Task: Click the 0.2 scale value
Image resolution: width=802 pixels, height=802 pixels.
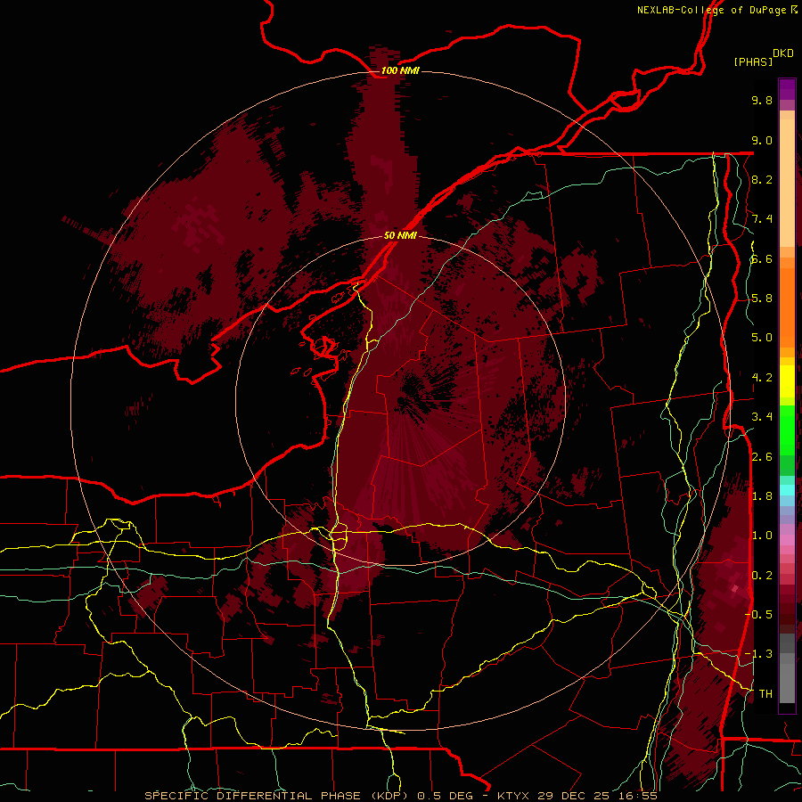Action: click(x=762, y=576)
